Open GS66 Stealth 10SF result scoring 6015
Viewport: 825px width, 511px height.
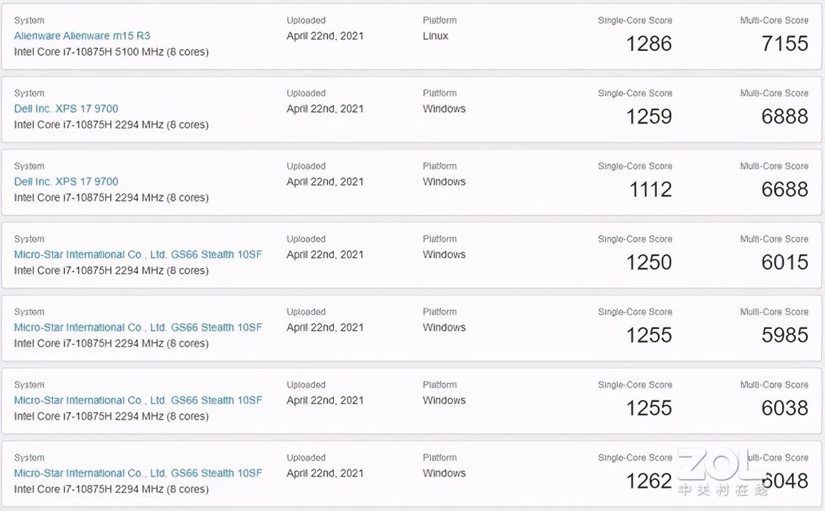point(138,254)
